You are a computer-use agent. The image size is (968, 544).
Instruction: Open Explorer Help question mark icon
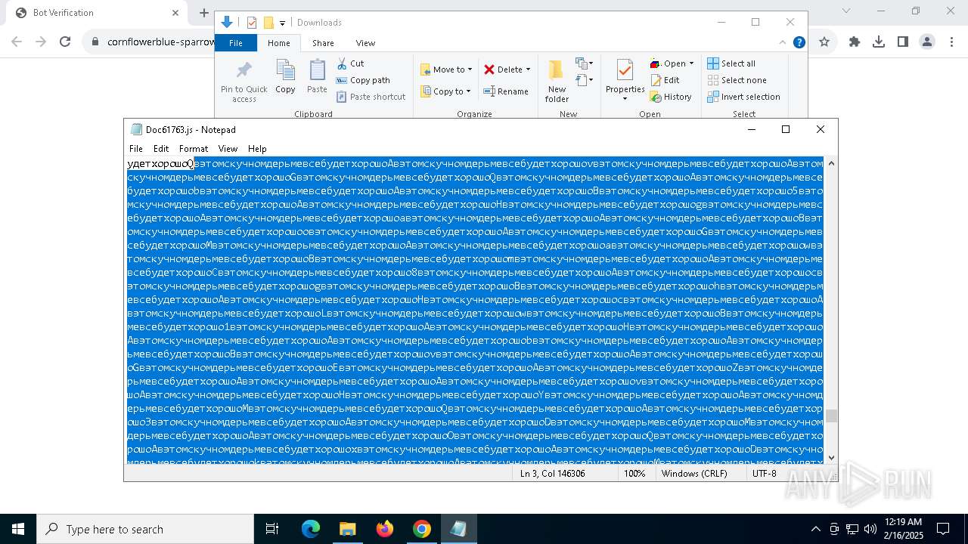[799, 42]
